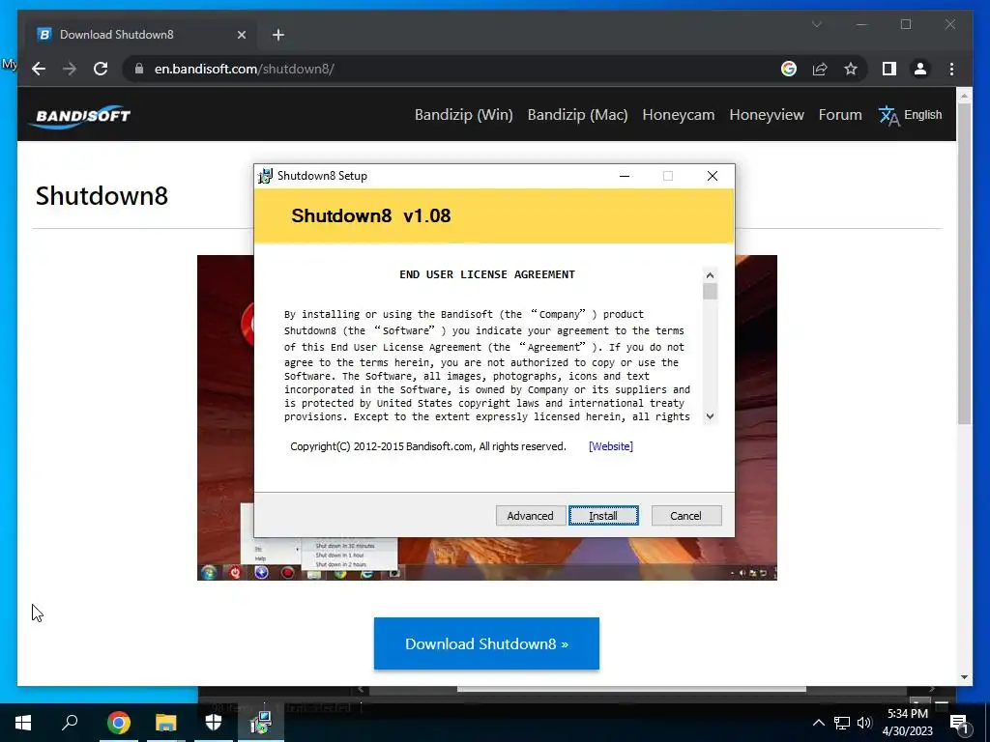Screen dimensions: 990x742
Task: Open Windows Security from the taskbar
Action: (214, 723)
